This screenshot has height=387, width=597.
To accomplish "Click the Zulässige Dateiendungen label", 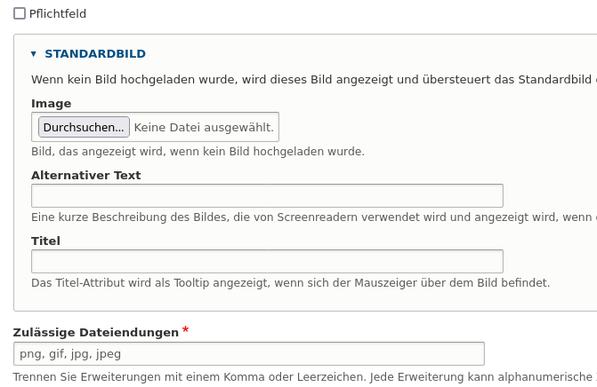I will [x=96, y=332].
